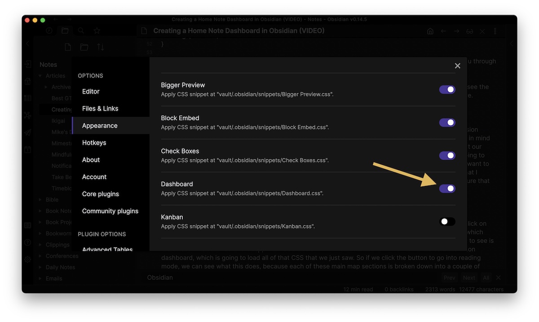Expand the Bookworm folder arrow
This screenshot has width=539, height=322.
(40, 234)
